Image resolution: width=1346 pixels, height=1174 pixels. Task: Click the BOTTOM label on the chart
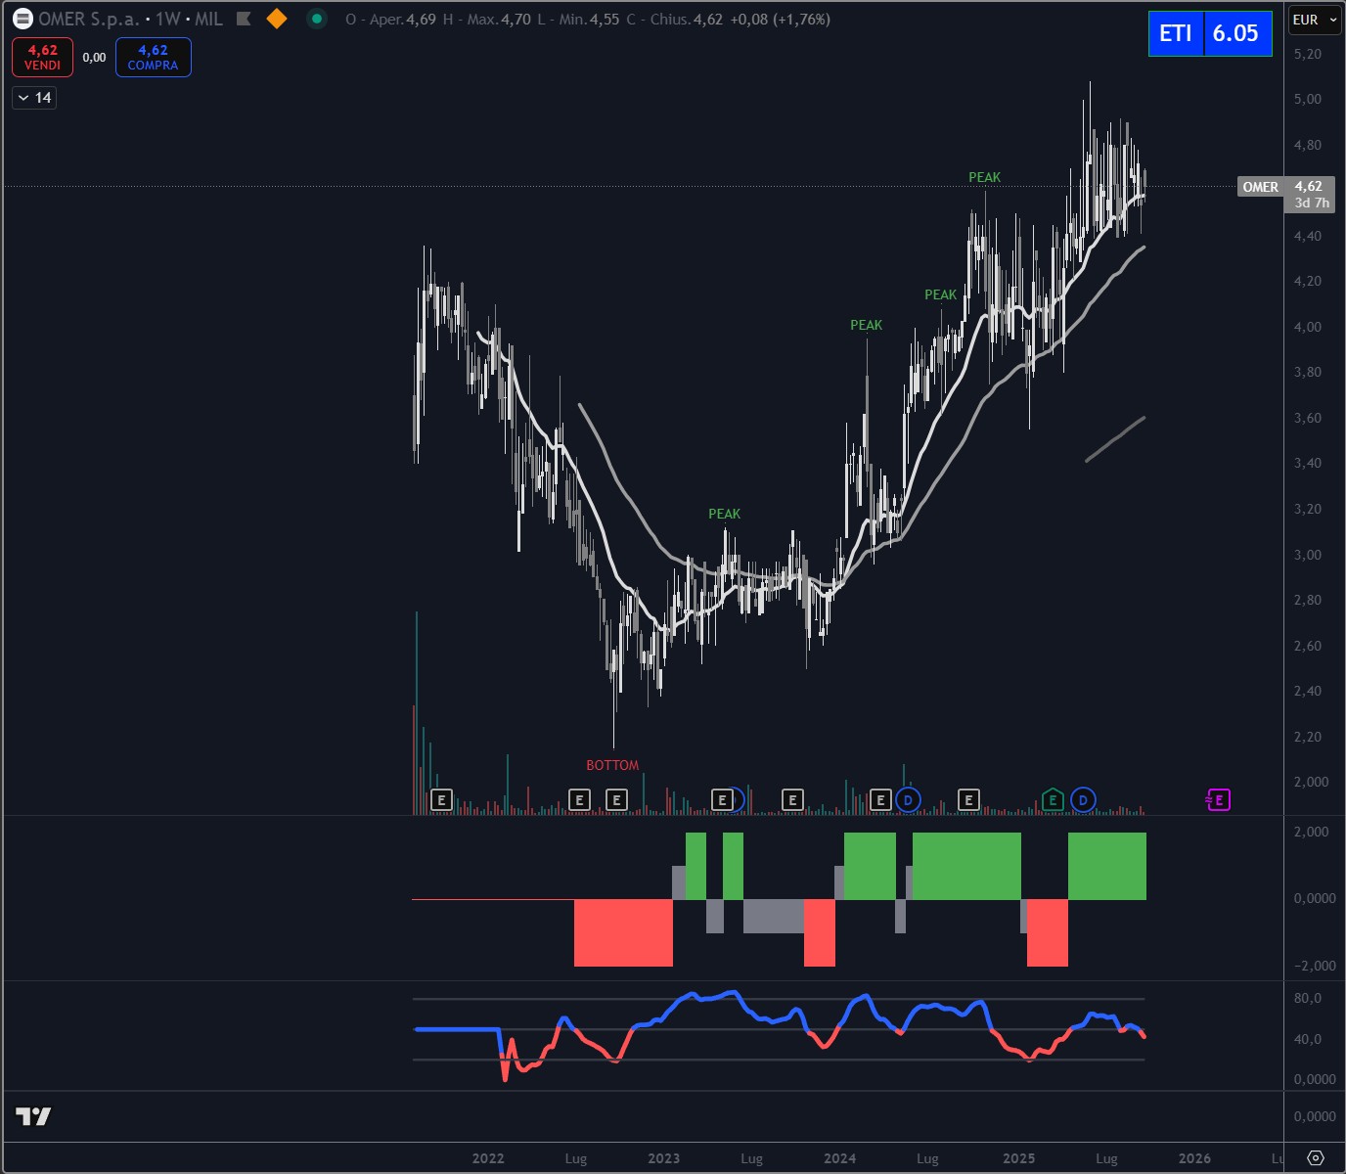point(612,765)
